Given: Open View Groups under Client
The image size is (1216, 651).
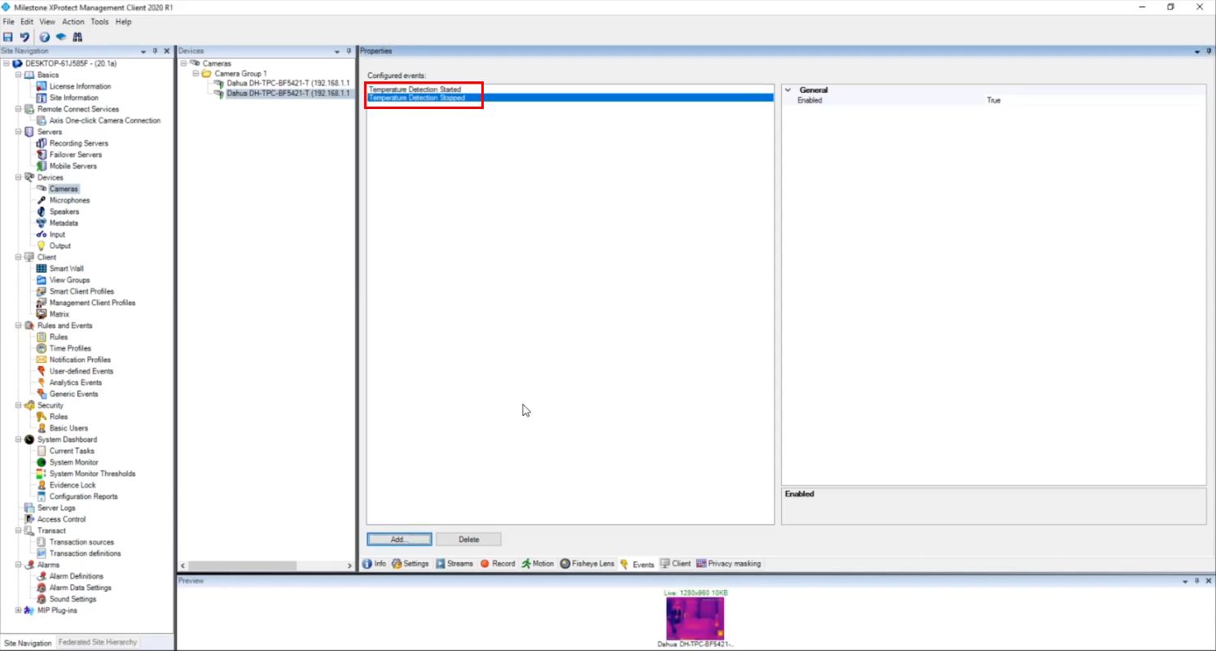Looking at the screenshot, I should click(x=69, y=280).
